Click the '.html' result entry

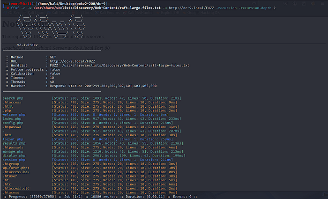[x=8, y=106]
